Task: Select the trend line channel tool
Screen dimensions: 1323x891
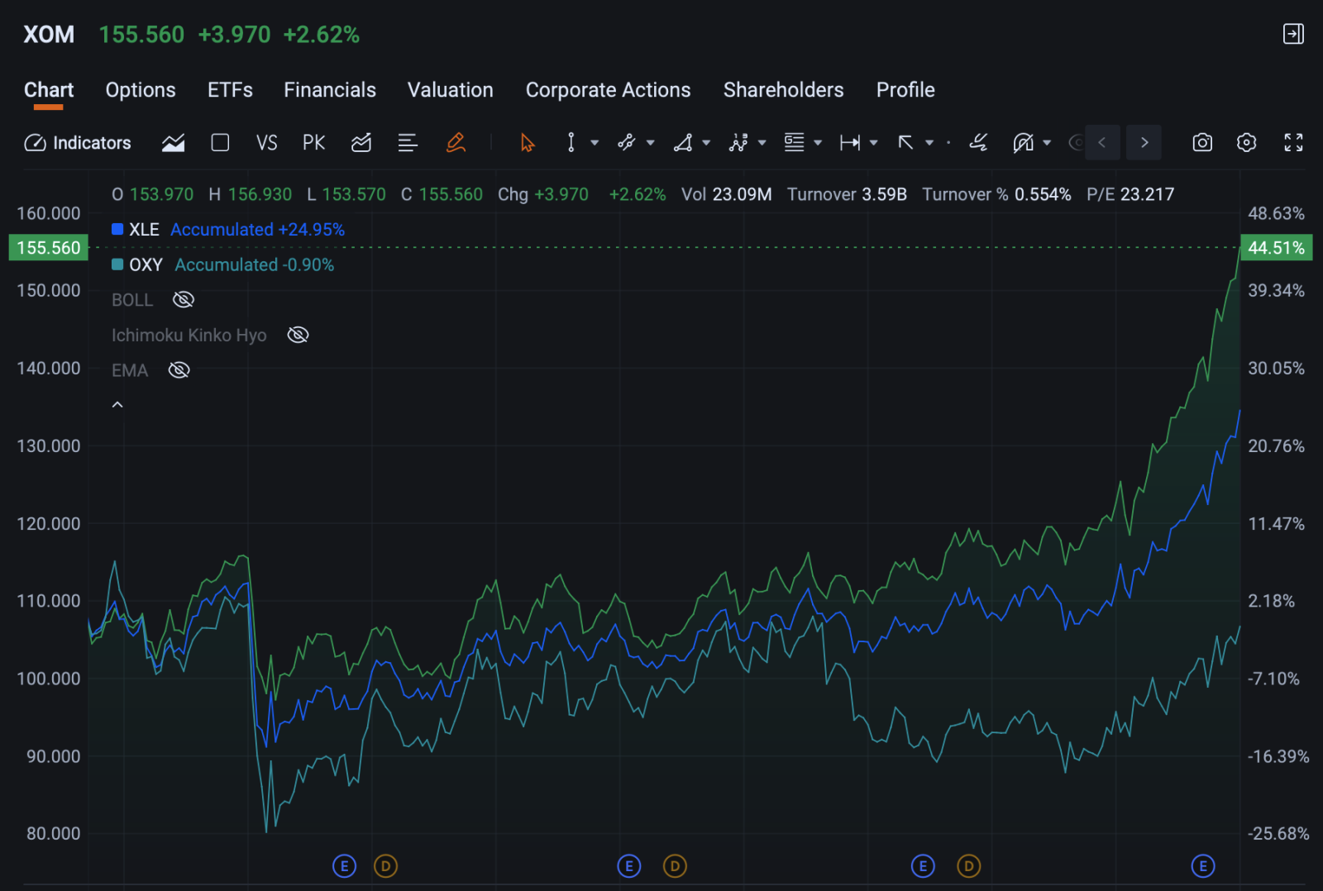Action: 627,143
